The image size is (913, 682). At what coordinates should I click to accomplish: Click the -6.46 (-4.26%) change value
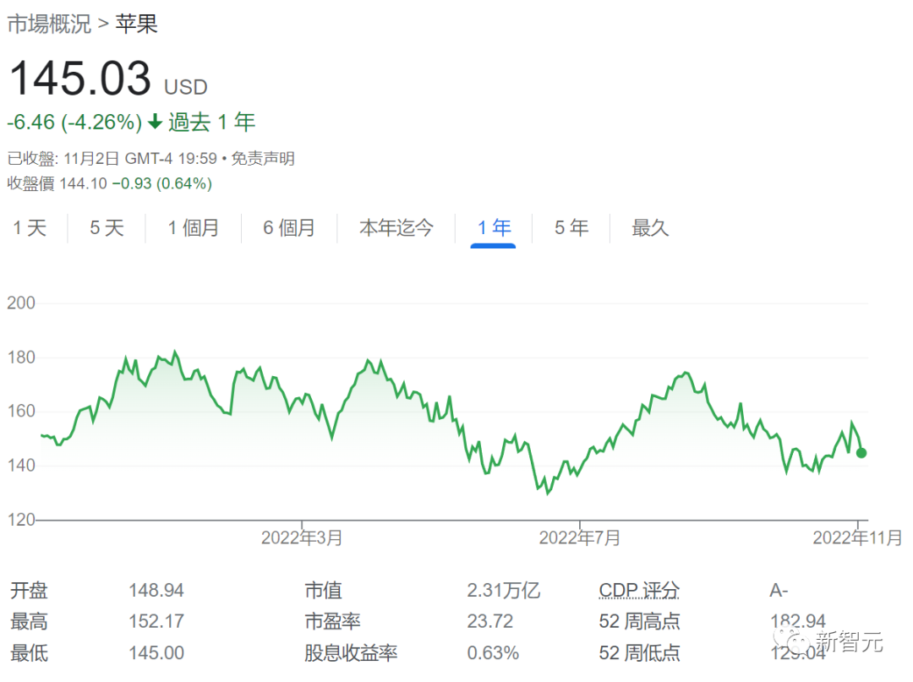[x=74, y=123]
